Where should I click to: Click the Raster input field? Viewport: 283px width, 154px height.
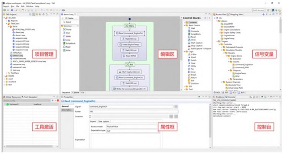coord(133,112)
